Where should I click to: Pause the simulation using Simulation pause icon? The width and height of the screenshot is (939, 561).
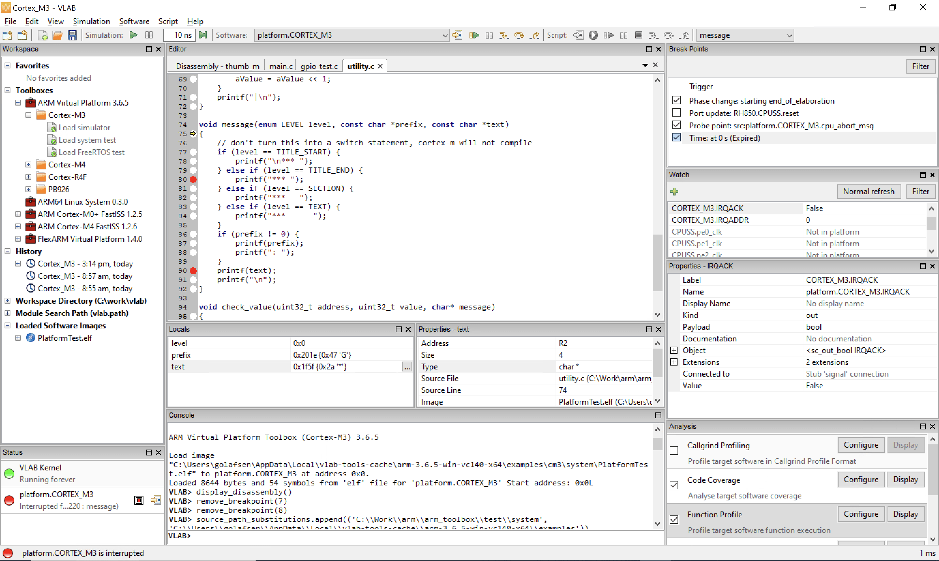pos(149,35)
